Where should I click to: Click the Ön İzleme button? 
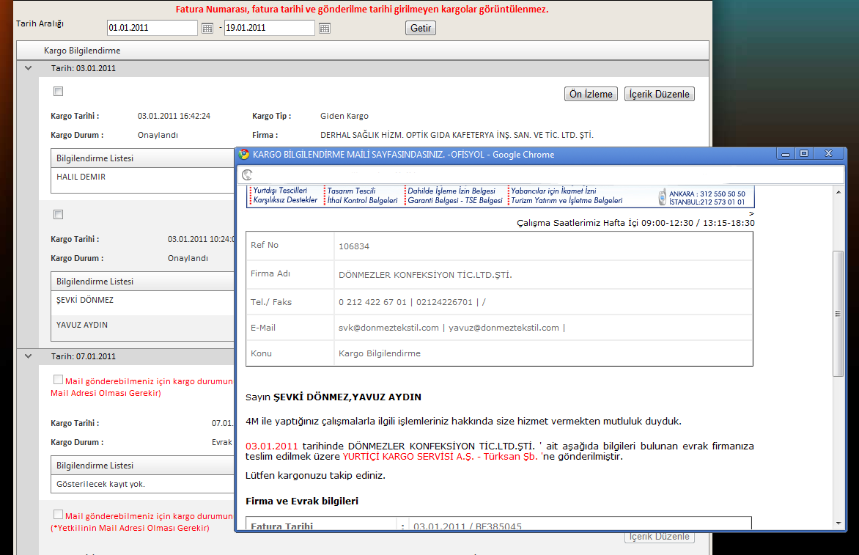point(591,94)
